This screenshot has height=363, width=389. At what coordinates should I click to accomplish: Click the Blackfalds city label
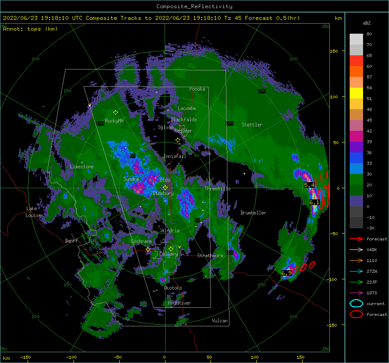pyautogui.click(x=184, y=120)
